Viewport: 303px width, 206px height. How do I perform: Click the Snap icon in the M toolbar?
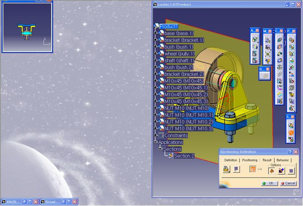point(267,47)
